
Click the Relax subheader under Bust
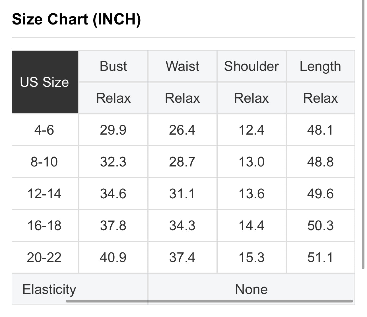point(113,98)
